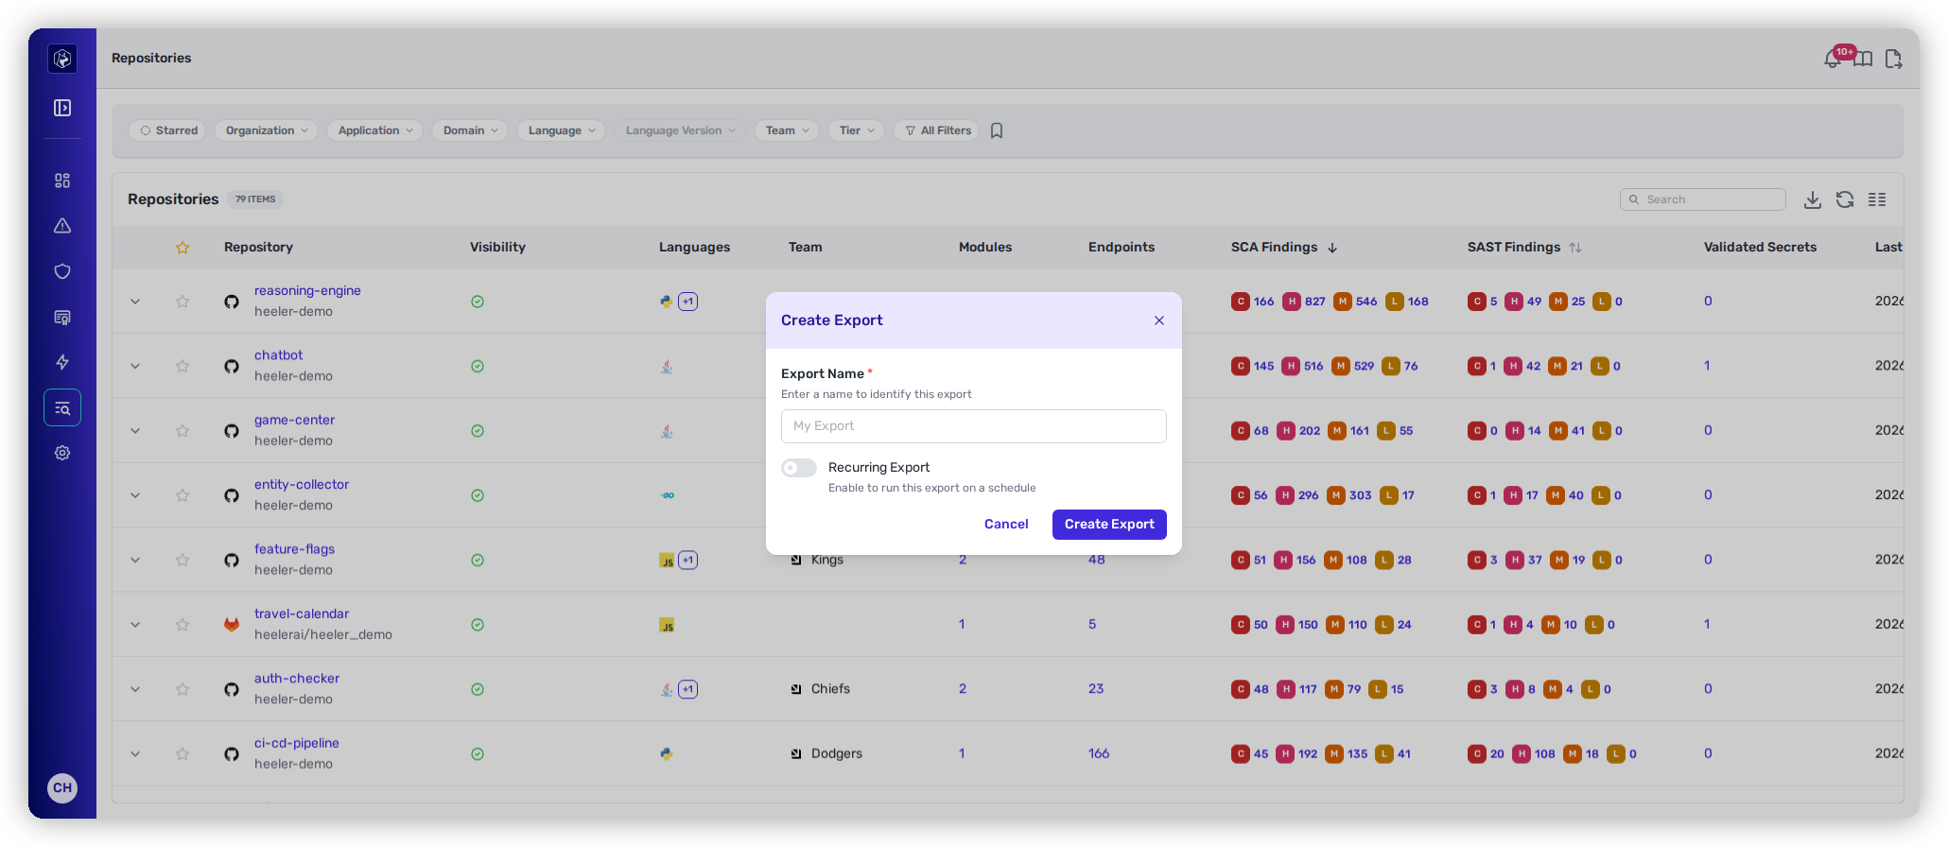Click the Heeler logo icon in sidebar

pos(62,59)
